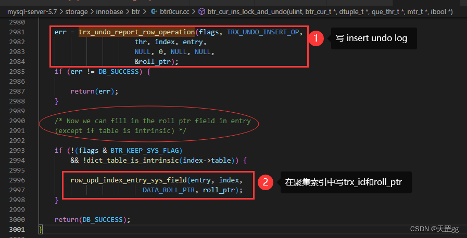Select line number 3001
The height and width of the screenshot is (238, 467).
[x=17, y=229]
